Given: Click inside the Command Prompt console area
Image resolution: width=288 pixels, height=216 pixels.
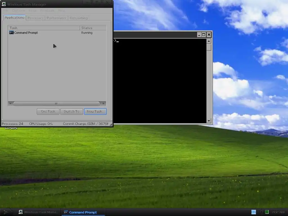Looking at the screenshot, I should point(160,81).
